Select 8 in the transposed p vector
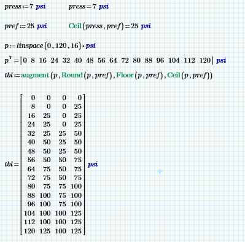 (x=33, y=60)
